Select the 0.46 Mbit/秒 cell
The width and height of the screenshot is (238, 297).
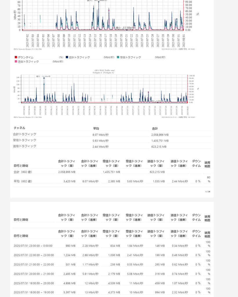pos(180,255)
